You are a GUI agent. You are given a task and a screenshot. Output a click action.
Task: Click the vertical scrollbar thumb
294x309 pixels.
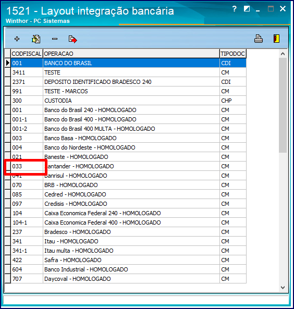[283, 105]
